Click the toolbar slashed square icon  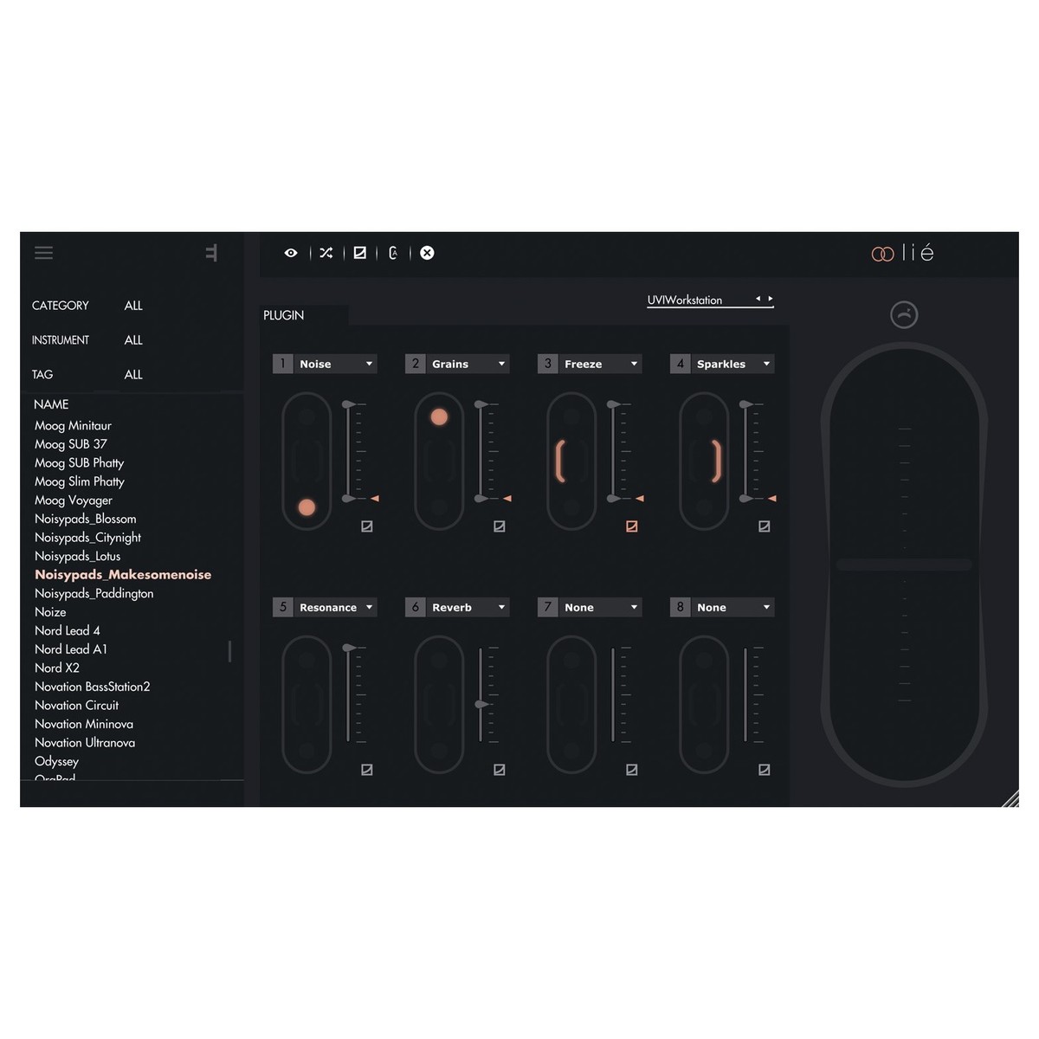point(359,253)
